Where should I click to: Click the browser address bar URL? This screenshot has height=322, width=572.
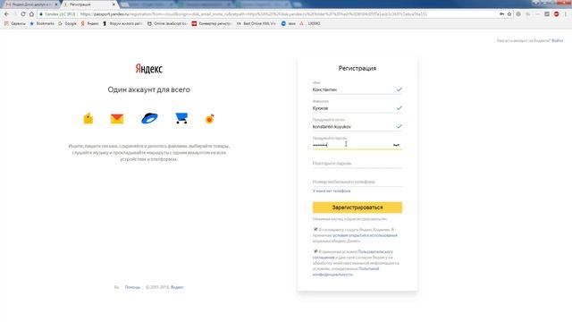point(254,14)
